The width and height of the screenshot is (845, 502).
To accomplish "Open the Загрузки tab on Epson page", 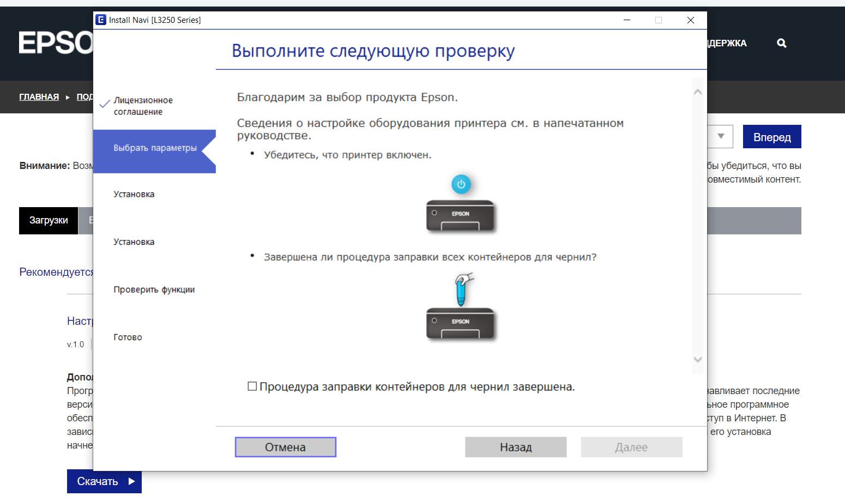I will click(x=49, y=220).
